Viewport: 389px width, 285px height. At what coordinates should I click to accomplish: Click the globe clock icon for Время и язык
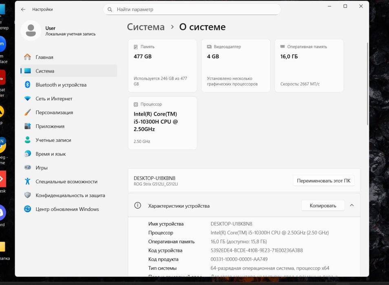click(x=28, y=154)
